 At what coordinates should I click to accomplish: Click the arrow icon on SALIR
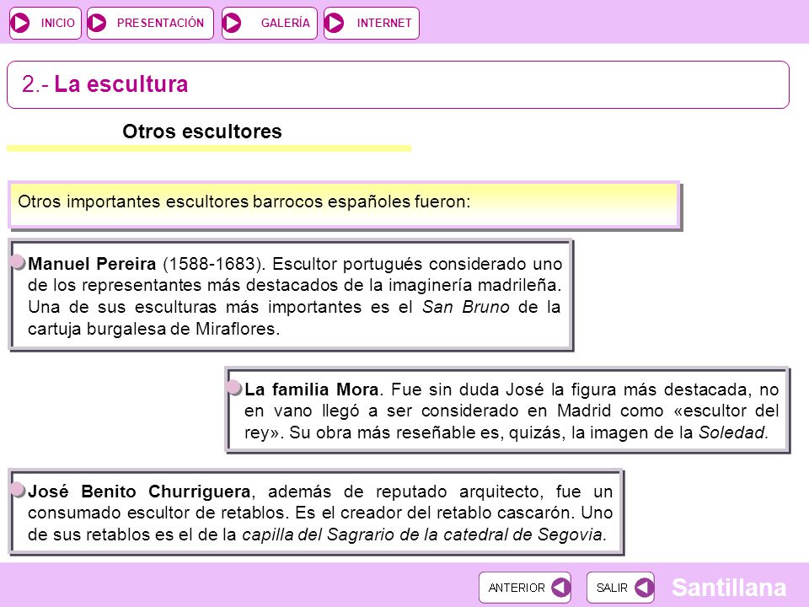pyautogui.click(x=644, y=588)
